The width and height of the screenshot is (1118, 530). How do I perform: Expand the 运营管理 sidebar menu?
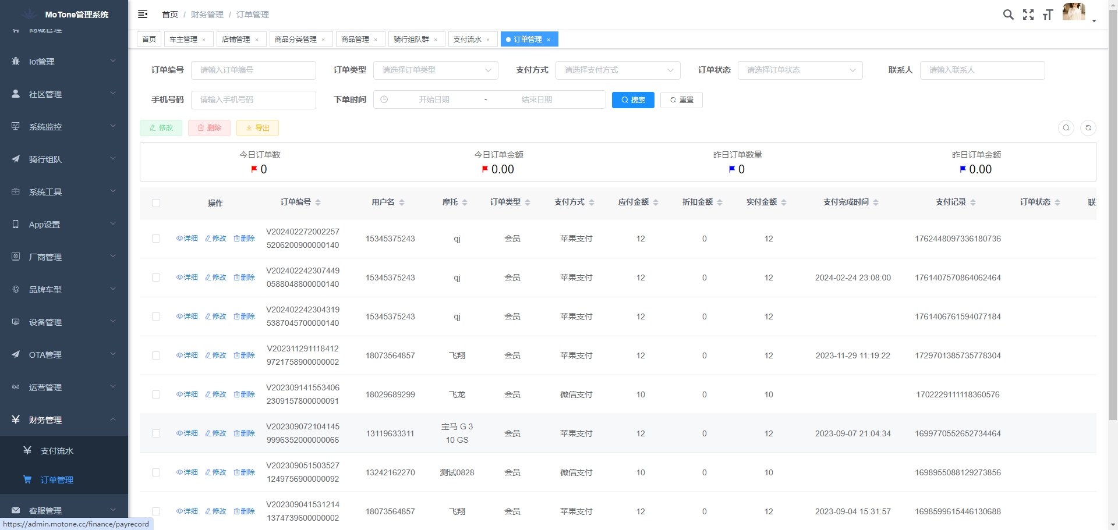point(64,387)
